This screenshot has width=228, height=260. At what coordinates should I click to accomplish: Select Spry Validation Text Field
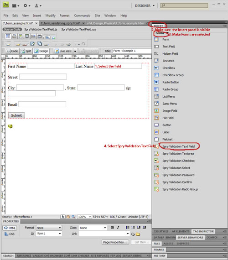pos(179,146)
